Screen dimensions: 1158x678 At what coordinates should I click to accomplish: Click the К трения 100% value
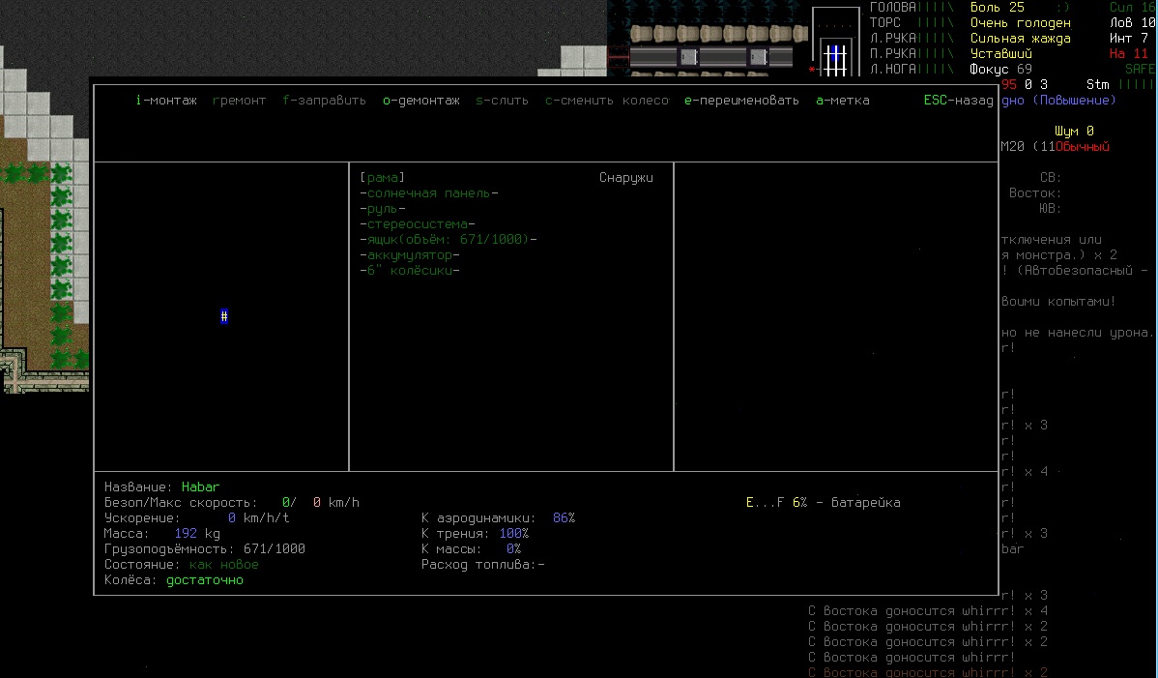[514, 534]
